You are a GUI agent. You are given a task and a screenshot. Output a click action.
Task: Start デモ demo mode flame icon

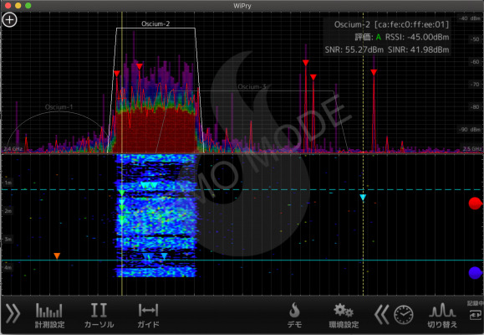294,316
